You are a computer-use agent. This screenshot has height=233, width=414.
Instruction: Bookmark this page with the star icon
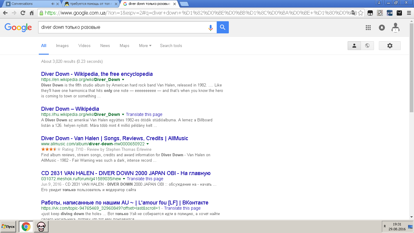tap(360, 13)
